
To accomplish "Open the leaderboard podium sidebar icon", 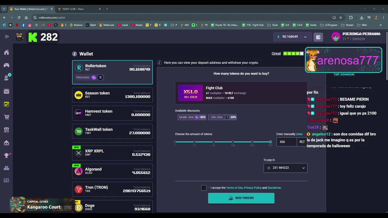I will pos(6,168).
